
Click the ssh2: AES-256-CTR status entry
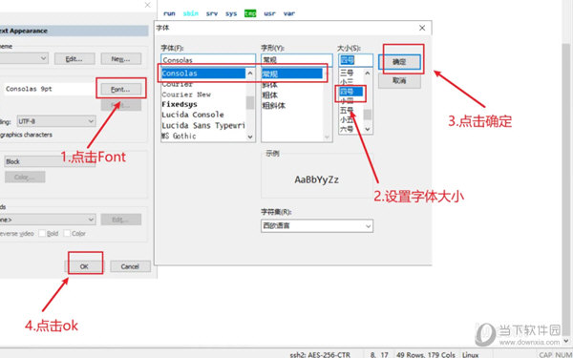(x=320, y=354)
